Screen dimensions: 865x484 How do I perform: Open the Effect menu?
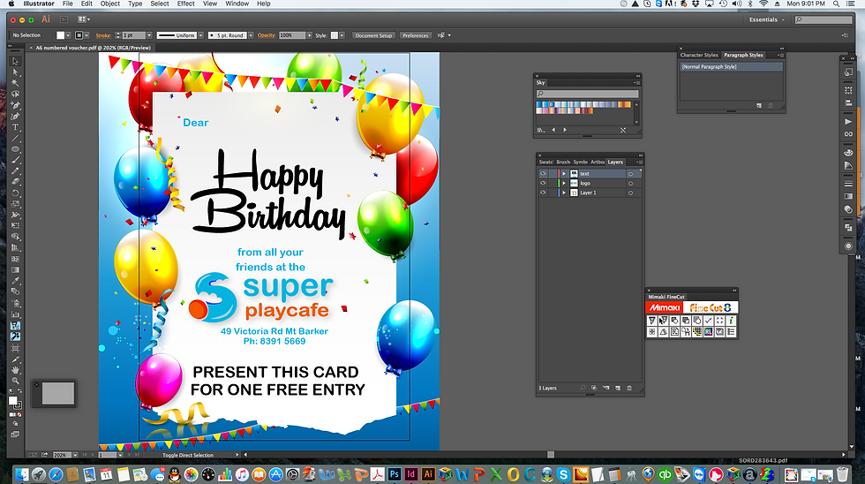point(186,4)
